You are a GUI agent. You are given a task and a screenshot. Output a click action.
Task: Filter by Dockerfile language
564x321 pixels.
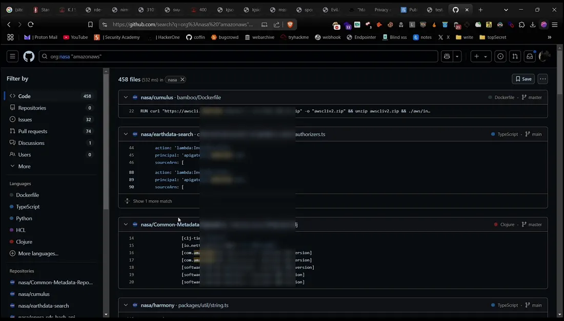click(27, 195)
